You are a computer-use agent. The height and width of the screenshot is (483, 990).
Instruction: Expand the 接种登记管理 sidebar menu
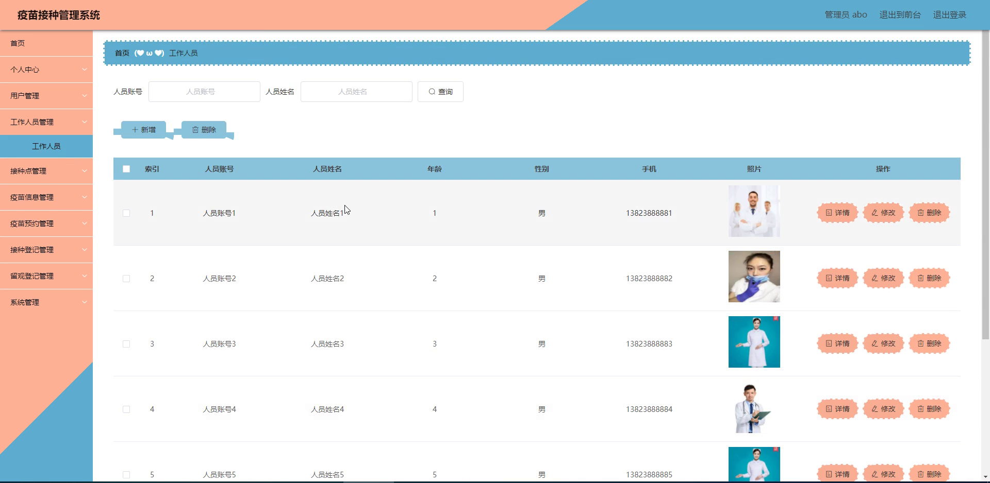(46, 250)
